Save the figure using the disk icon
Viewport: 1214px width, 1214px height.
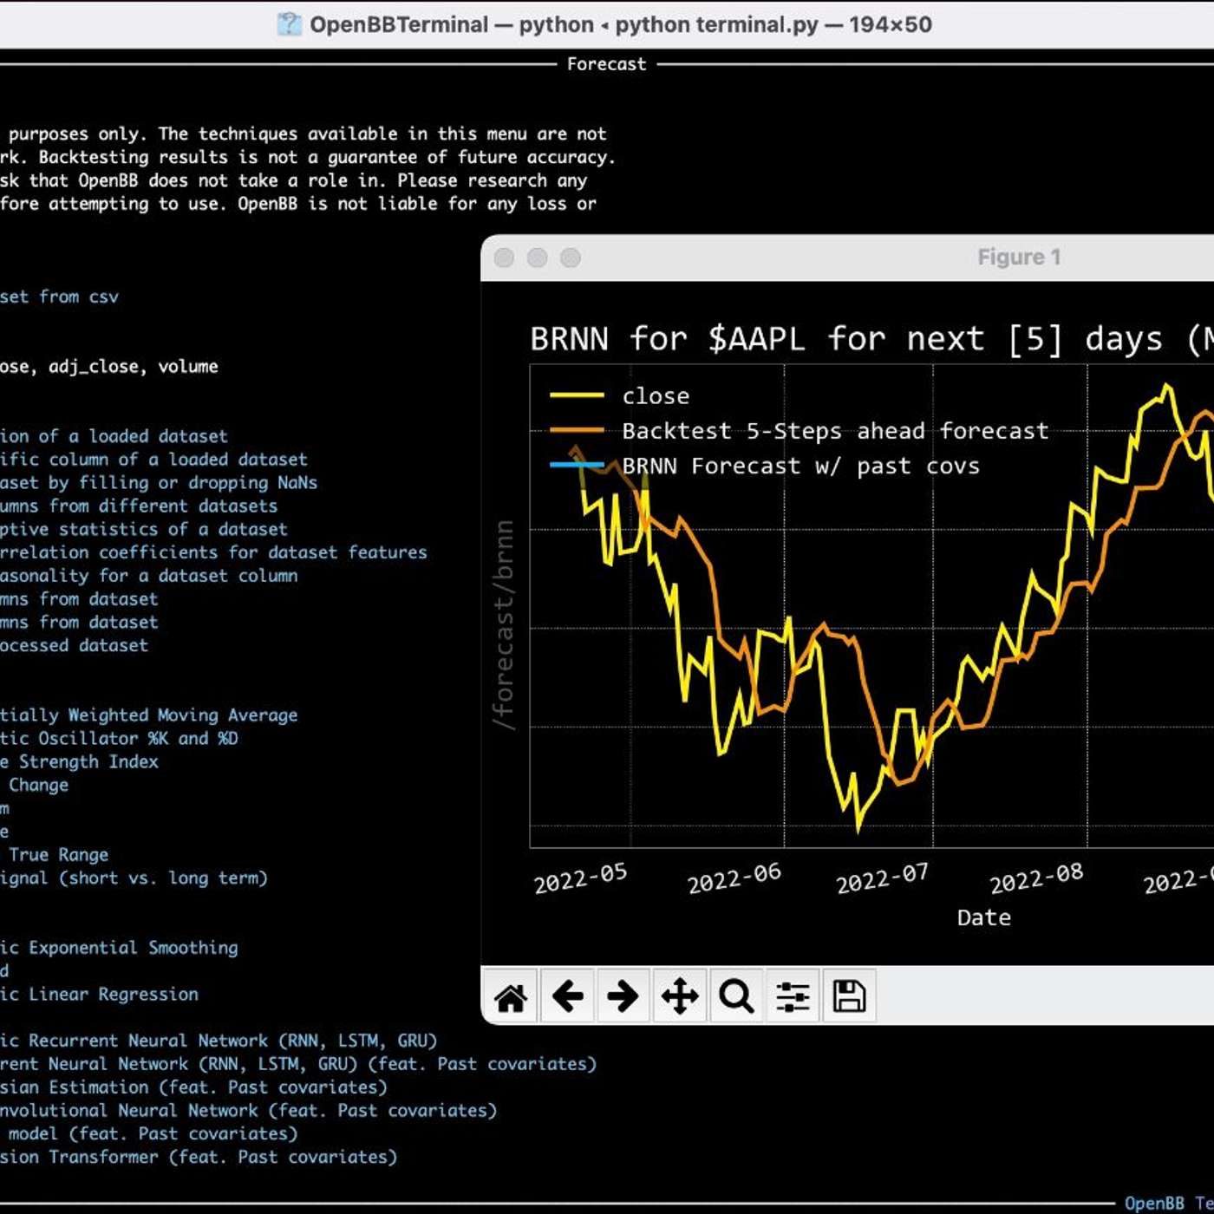[849, 995]
